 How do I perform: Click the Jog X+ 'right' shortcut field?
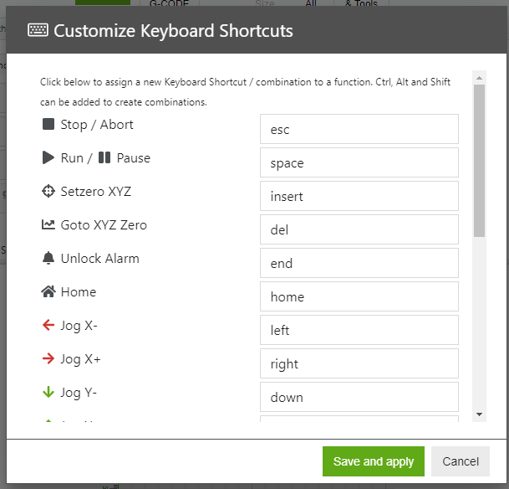359,363
